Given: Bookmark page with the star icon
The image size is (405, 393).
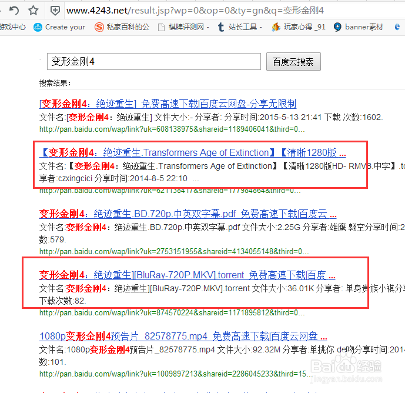Looking at the screenshot, I should coord(33,11).
